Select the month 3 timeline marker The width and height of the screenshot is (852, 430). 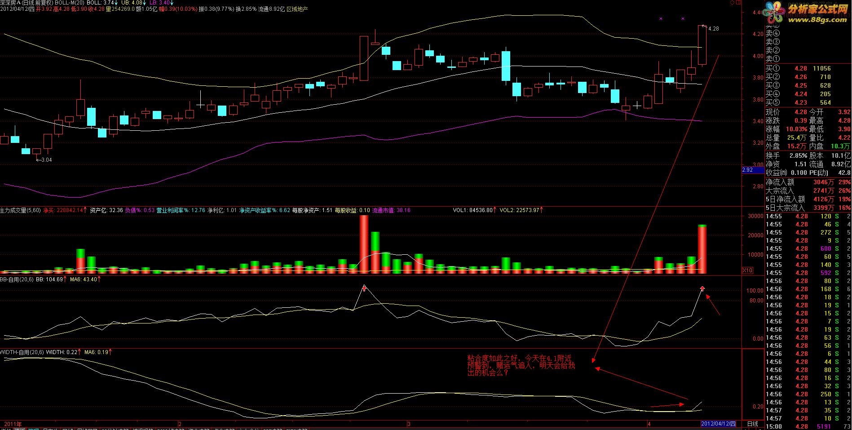pos(409,424)
